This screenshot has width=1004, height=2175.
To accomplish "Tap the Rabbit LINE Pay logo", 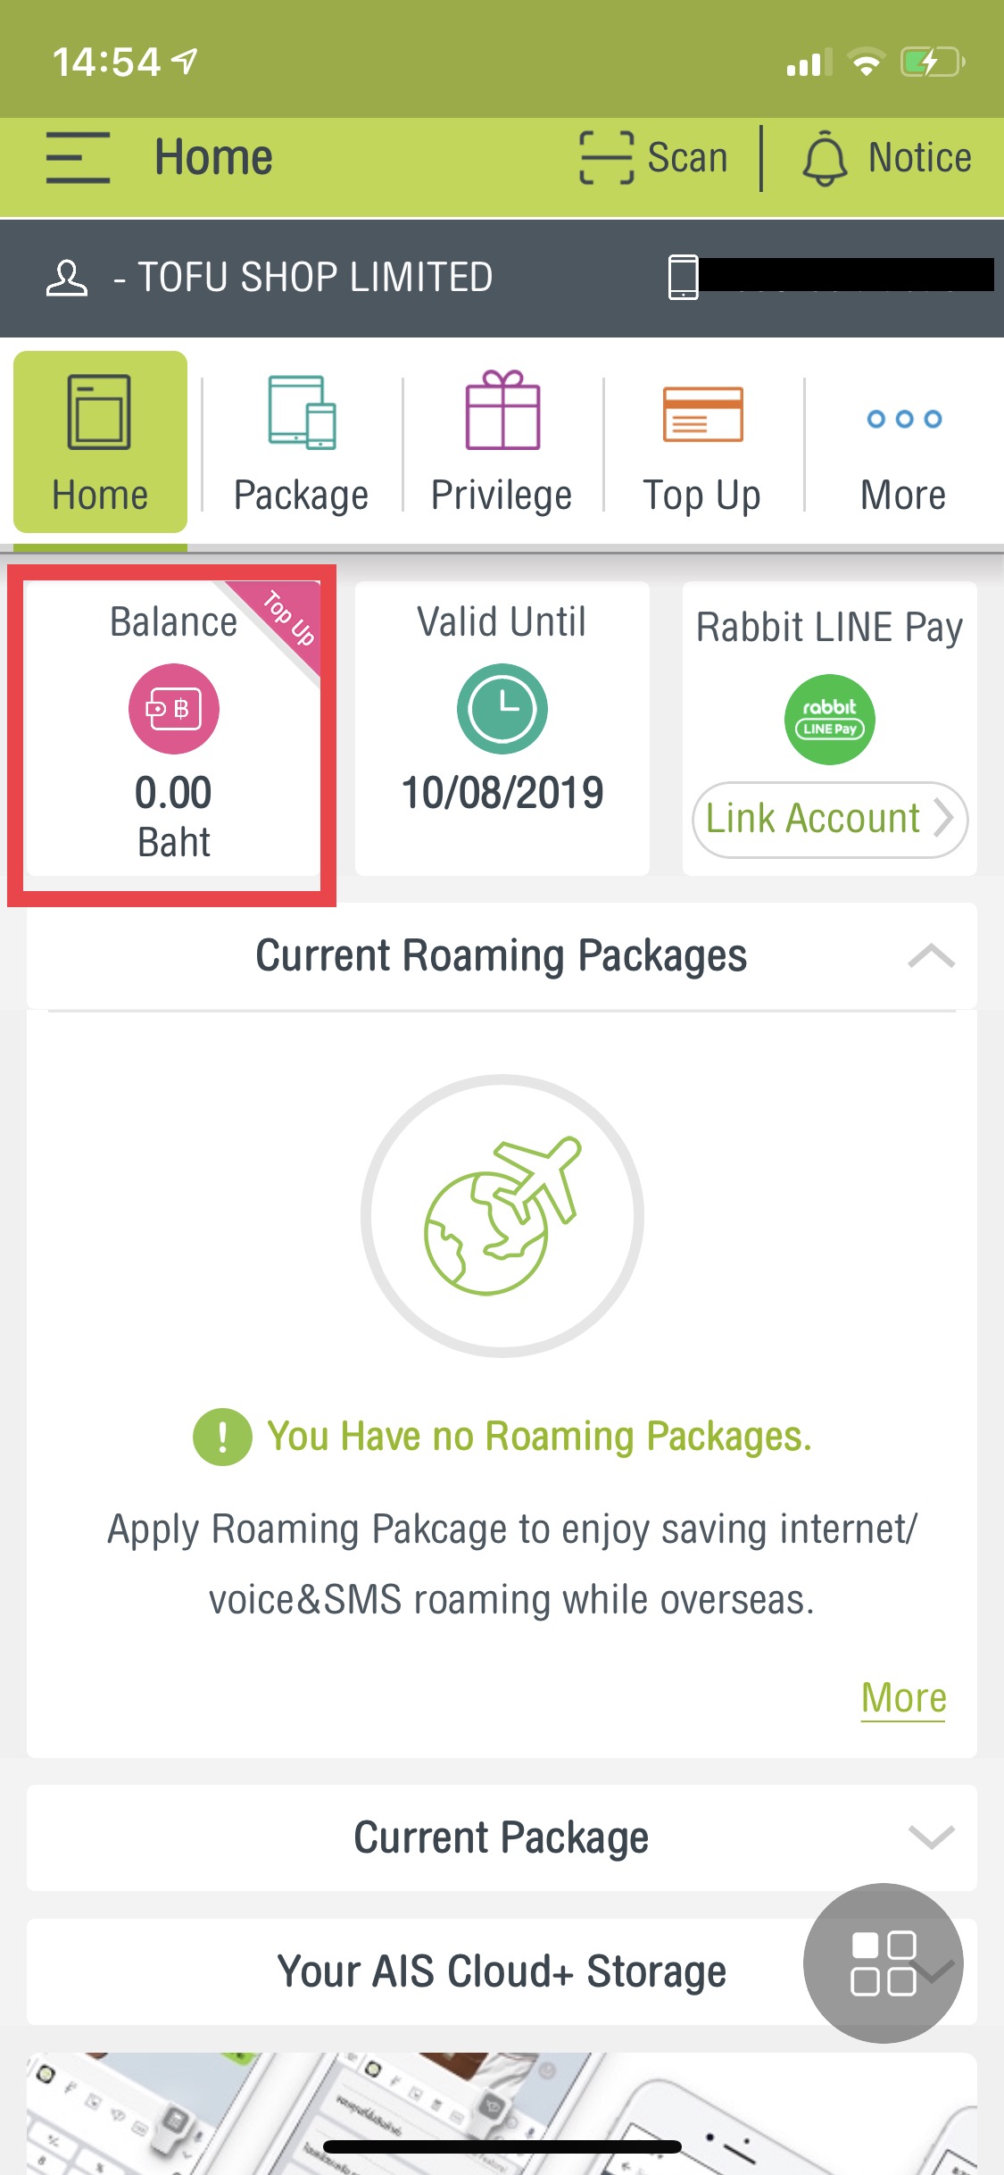I will pyautogui.click(x=829, y=720).
